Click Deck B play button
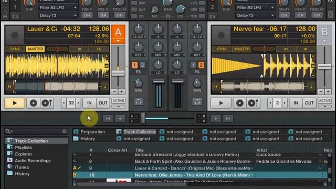The image size is (336, 189). pyautogui.click(x=221, y=103)
